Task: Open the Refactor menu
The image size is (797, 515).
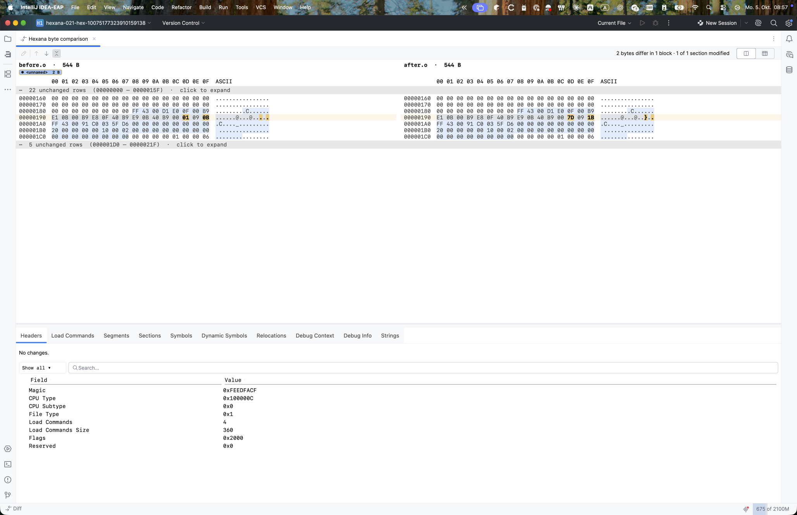Action: pyautogui.click(x=181, y=7)
